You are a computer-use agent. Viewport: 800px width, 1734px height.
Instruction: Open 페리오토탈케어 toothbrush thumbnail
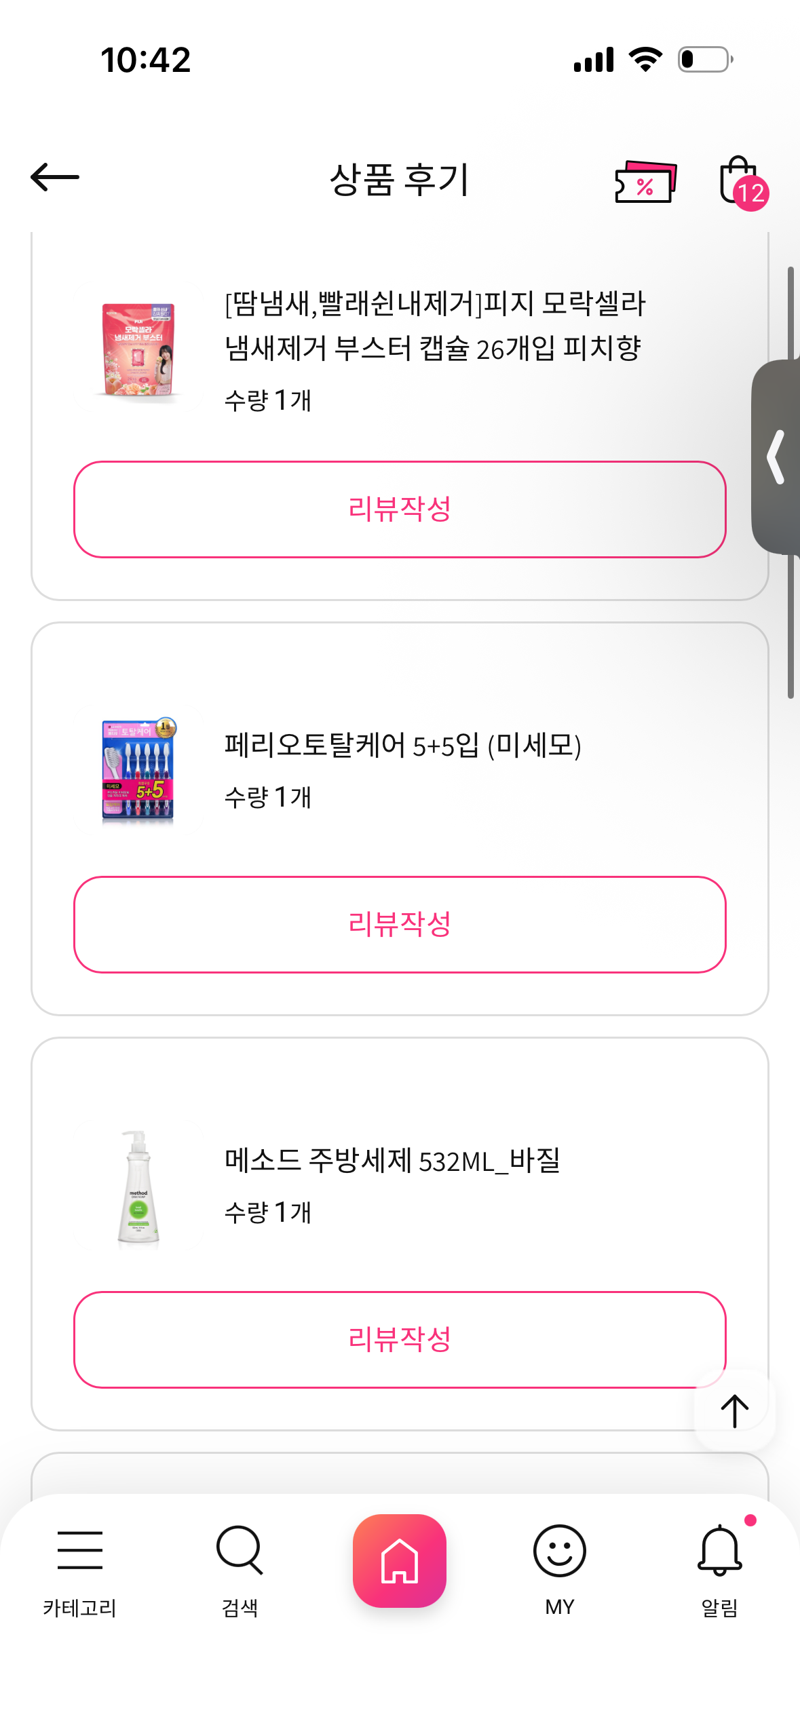pos(138,769)
